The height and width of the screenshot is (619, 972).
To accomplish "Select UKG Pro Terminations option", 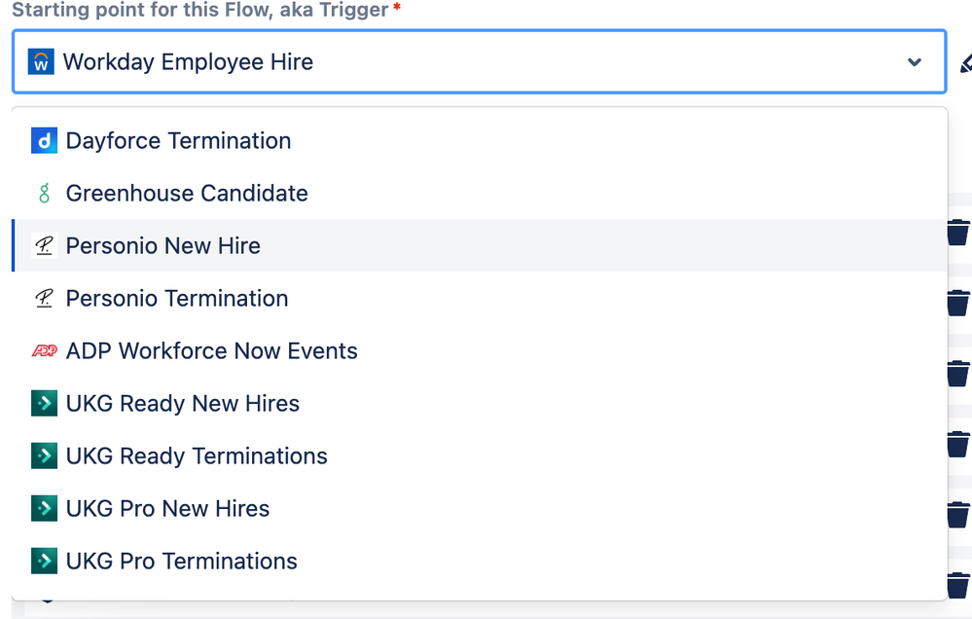I will [181, 562].
